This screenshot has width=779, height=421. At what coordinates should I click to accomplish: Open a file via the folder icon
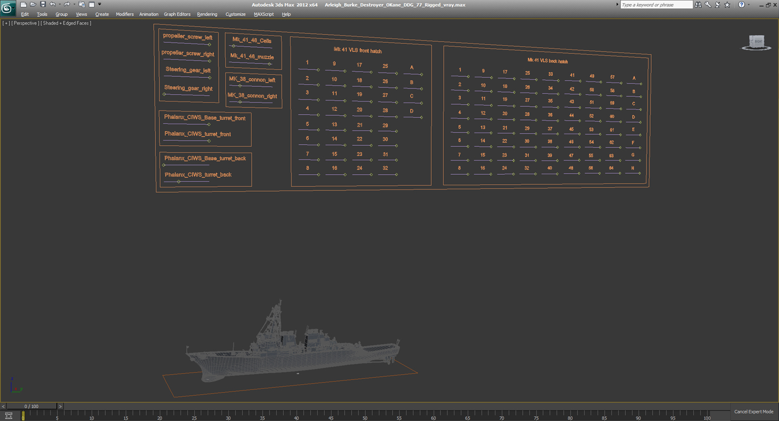tap(33, 5)
